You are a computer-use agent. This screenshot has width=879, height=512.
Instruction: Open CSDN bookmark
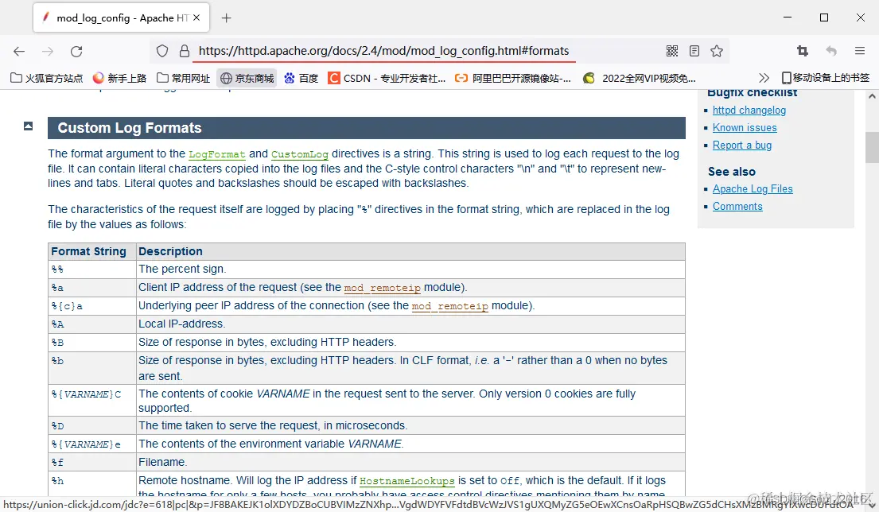pos(387,78)
